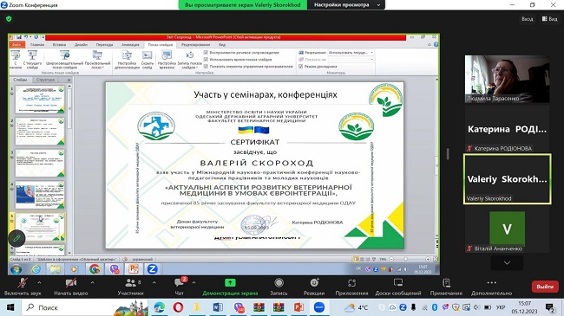Screen dimensions: 564x316
Task: Start recording with the Запись icon
Action: click(279, 283)
